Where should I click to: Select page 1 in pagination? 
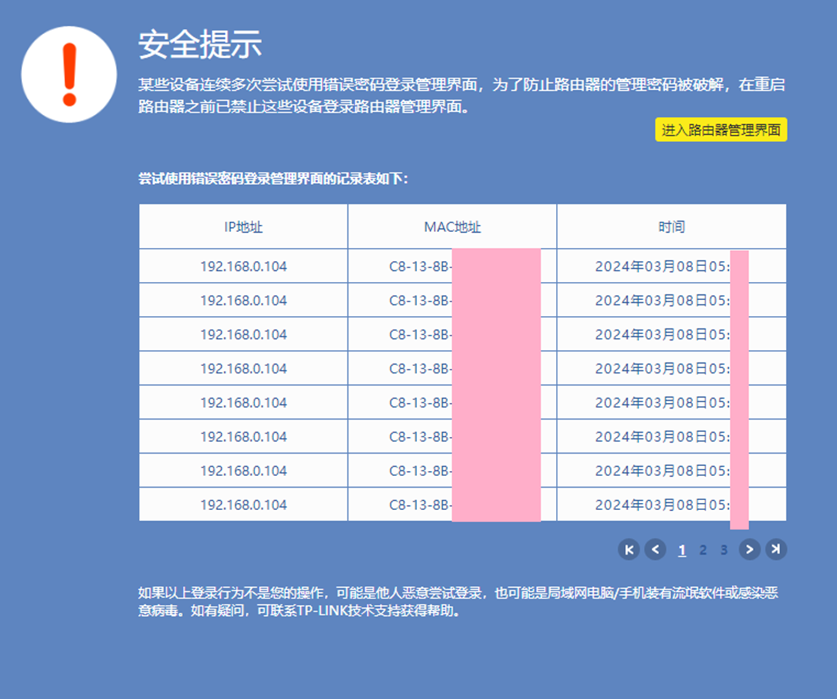pos(682,550)
